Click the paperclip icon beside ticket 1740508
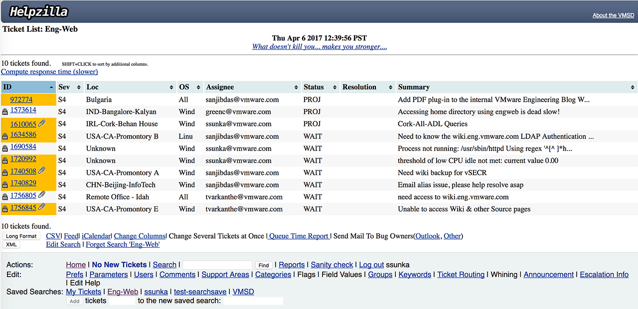638x309 pixels. [42, 171]
